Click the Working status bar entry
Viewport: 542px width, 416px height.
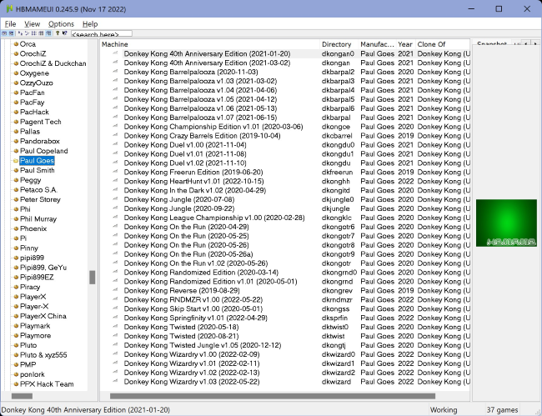(444, 410)
